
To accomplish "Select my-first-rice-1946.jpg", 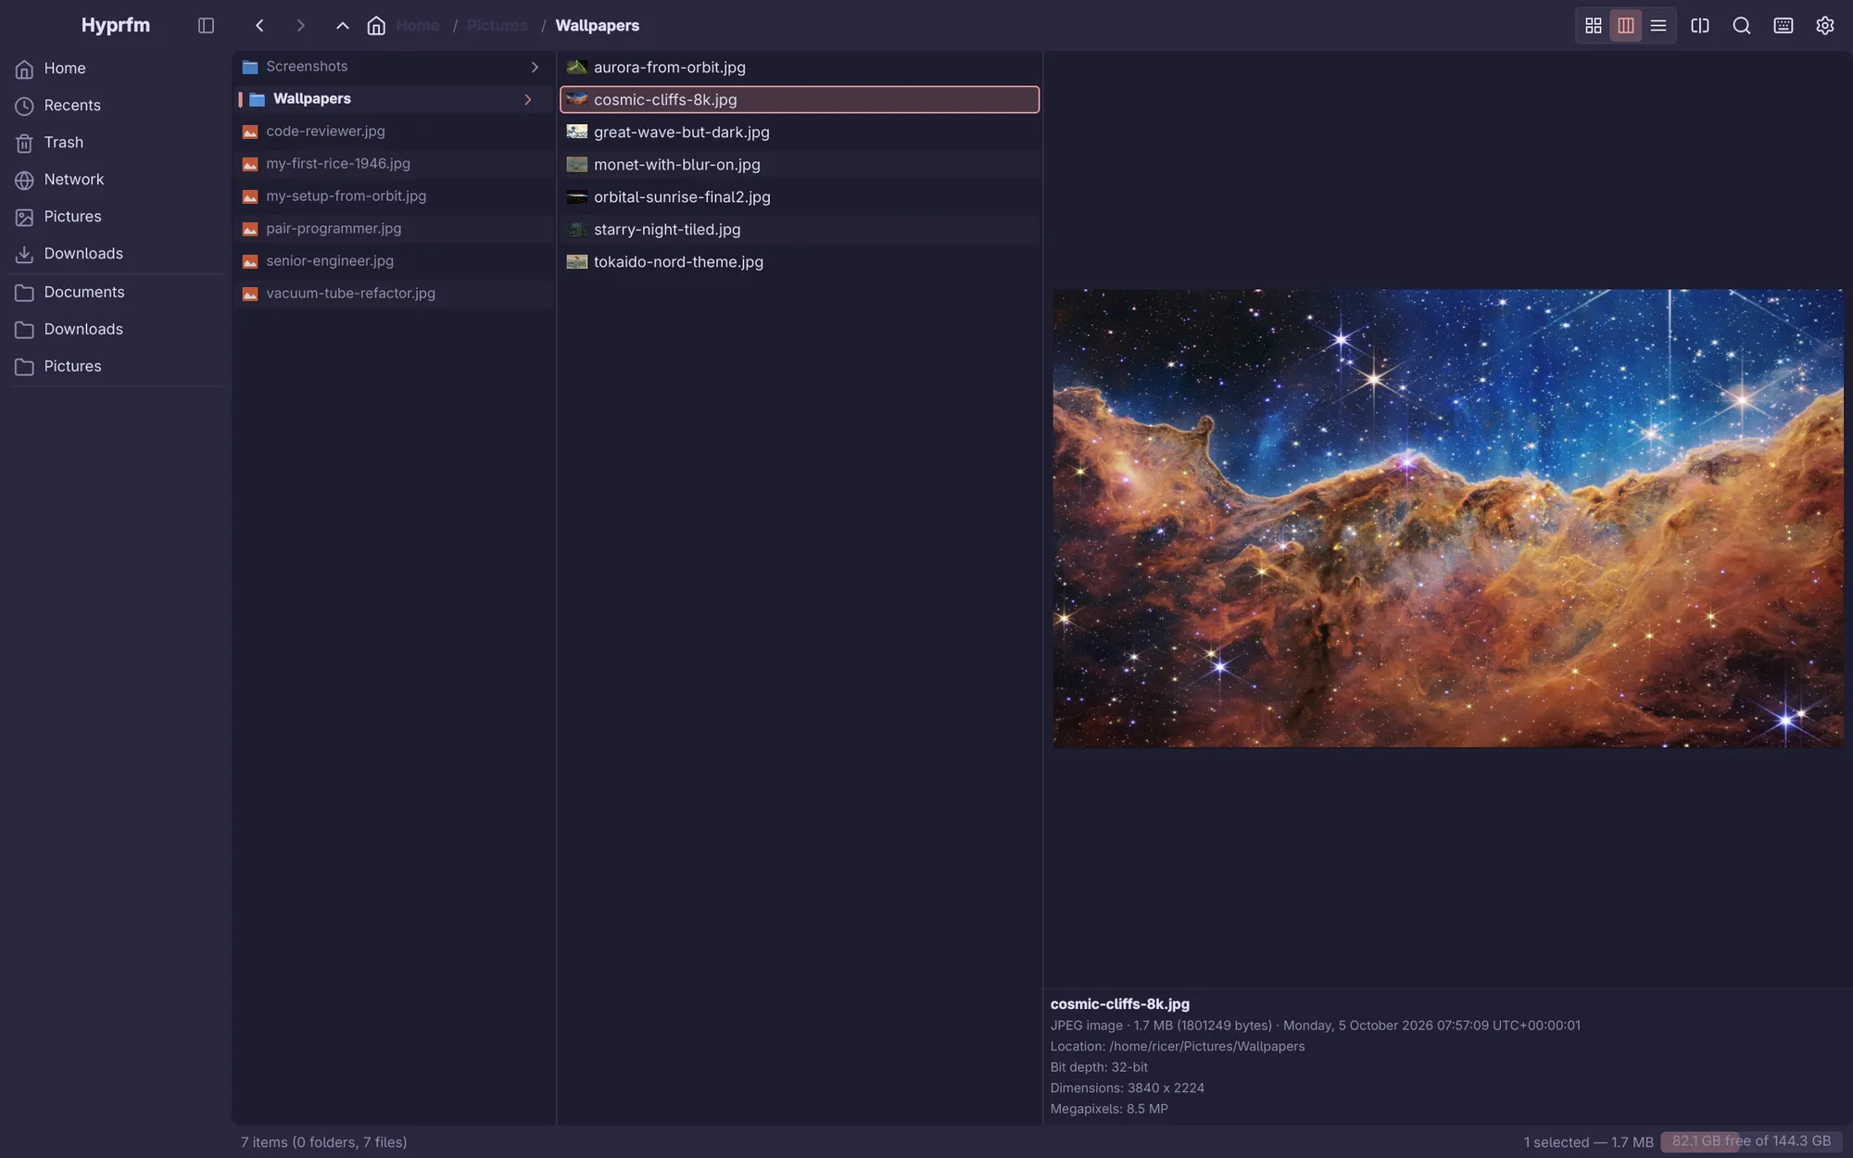I will [394, 164].
